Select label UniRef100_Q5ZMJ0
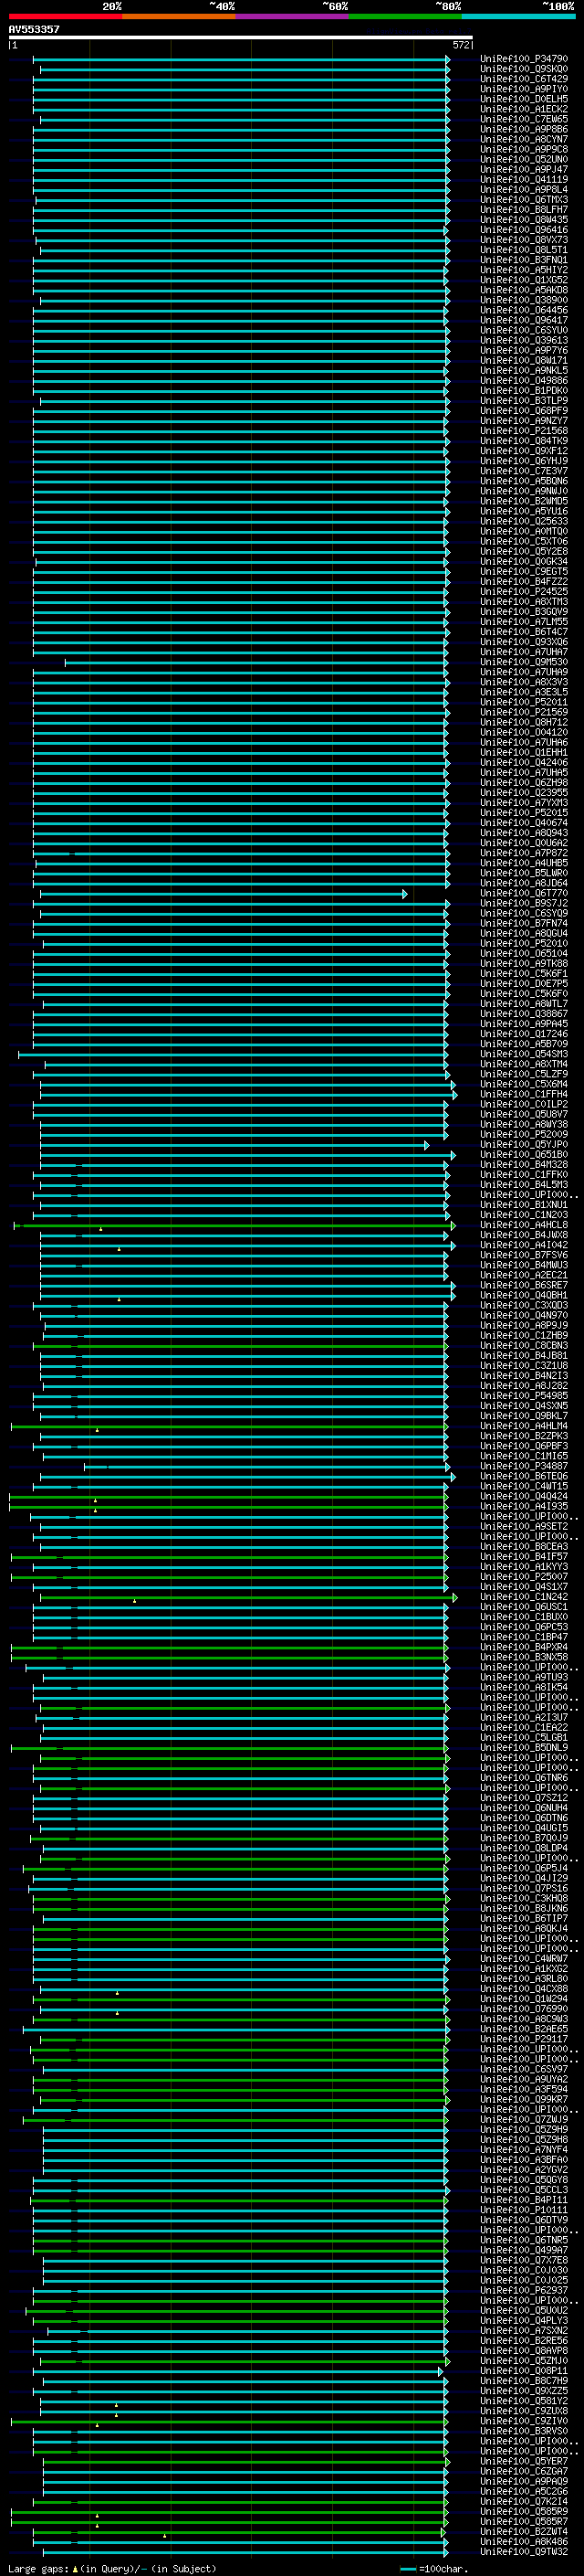This screenshot has height=2576, width=584. (x=524, y=2360)
